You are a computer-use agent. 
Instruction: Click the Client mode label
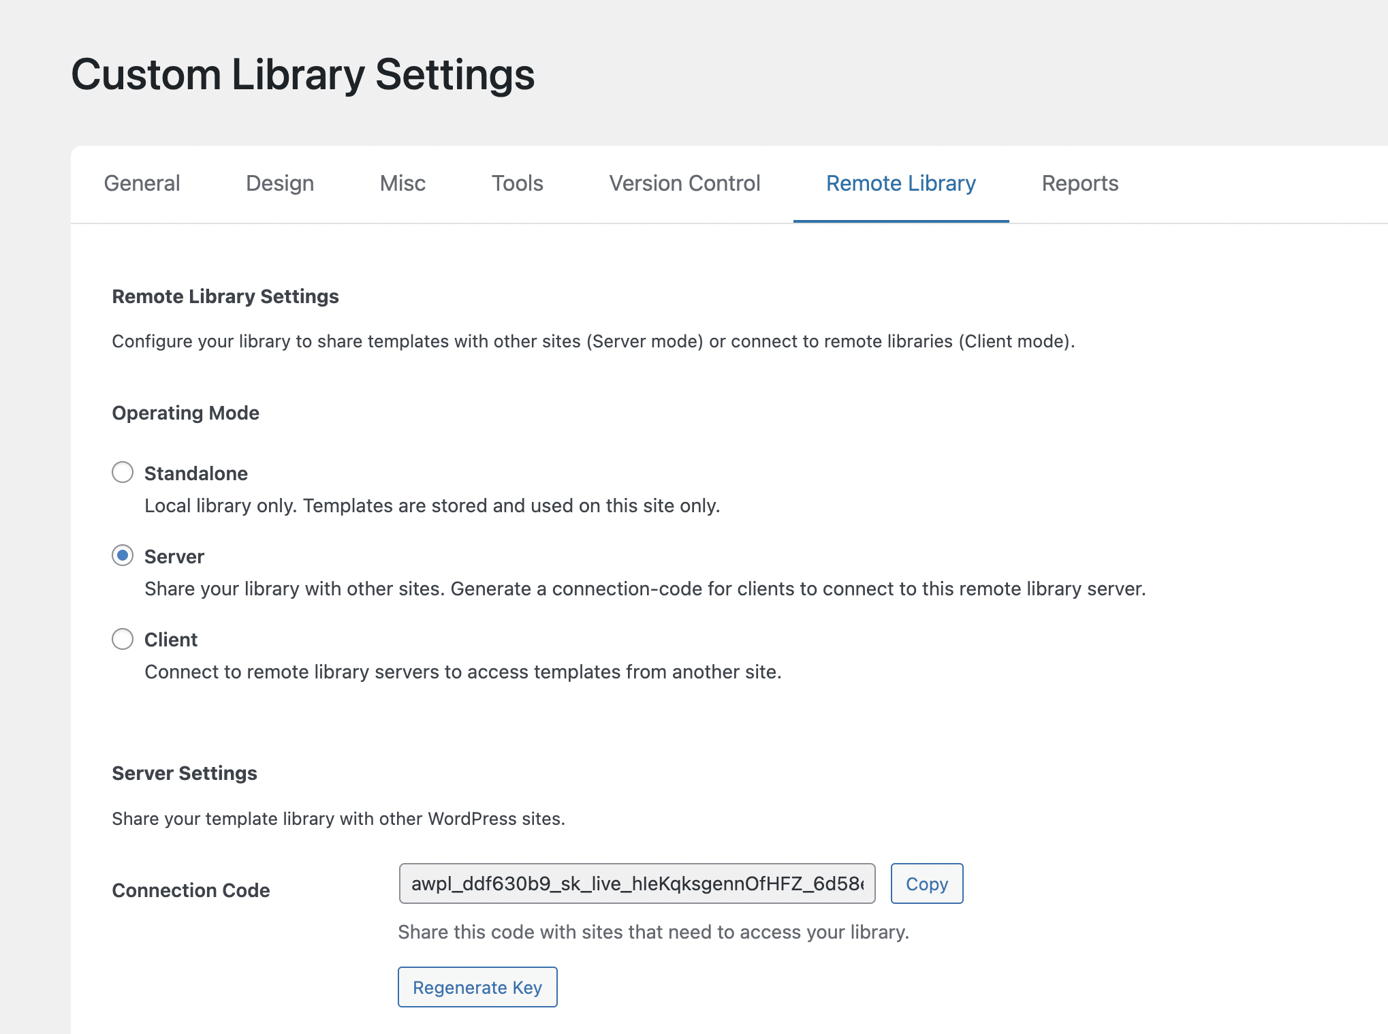[x=171, y=640]
